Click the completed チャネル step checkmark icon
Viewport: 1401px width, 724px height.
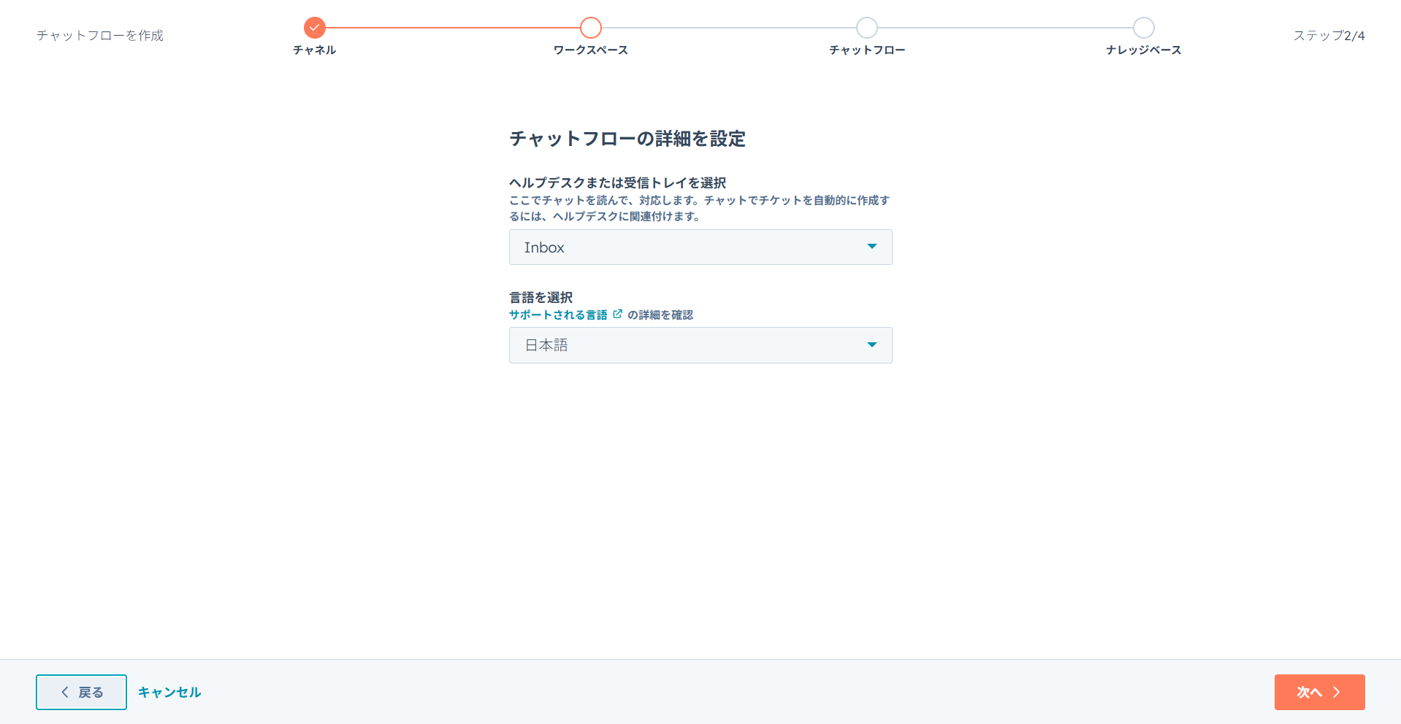tap(314, 28)
